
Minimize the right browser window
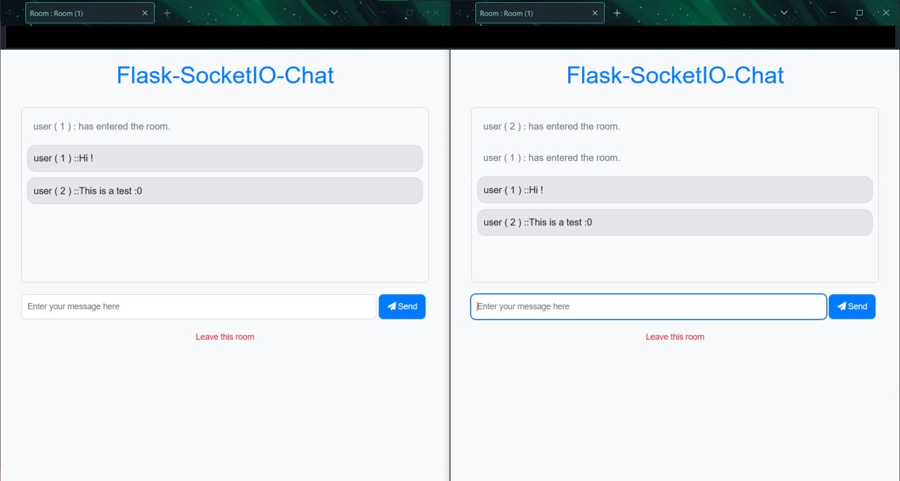pyautogui.click(x=832, y=12)
